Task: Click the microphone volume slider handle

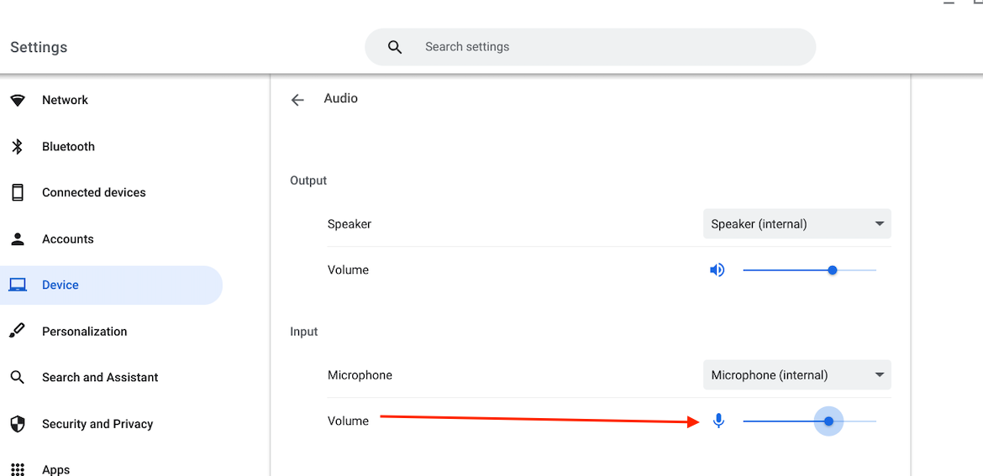Action: 828,421
